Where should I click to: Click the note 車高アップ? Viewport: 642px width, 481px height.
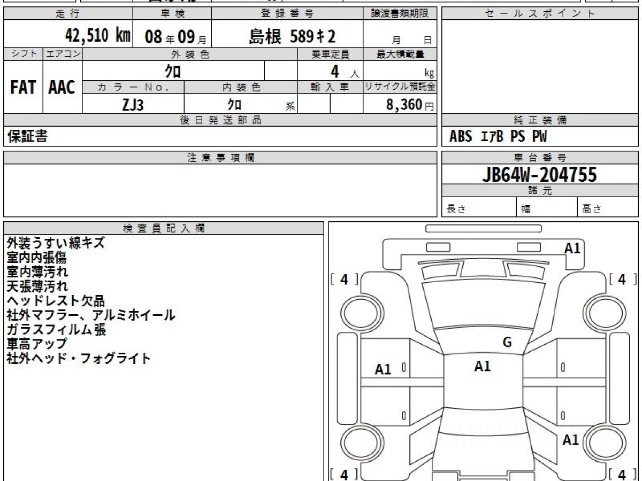(37, 344)
